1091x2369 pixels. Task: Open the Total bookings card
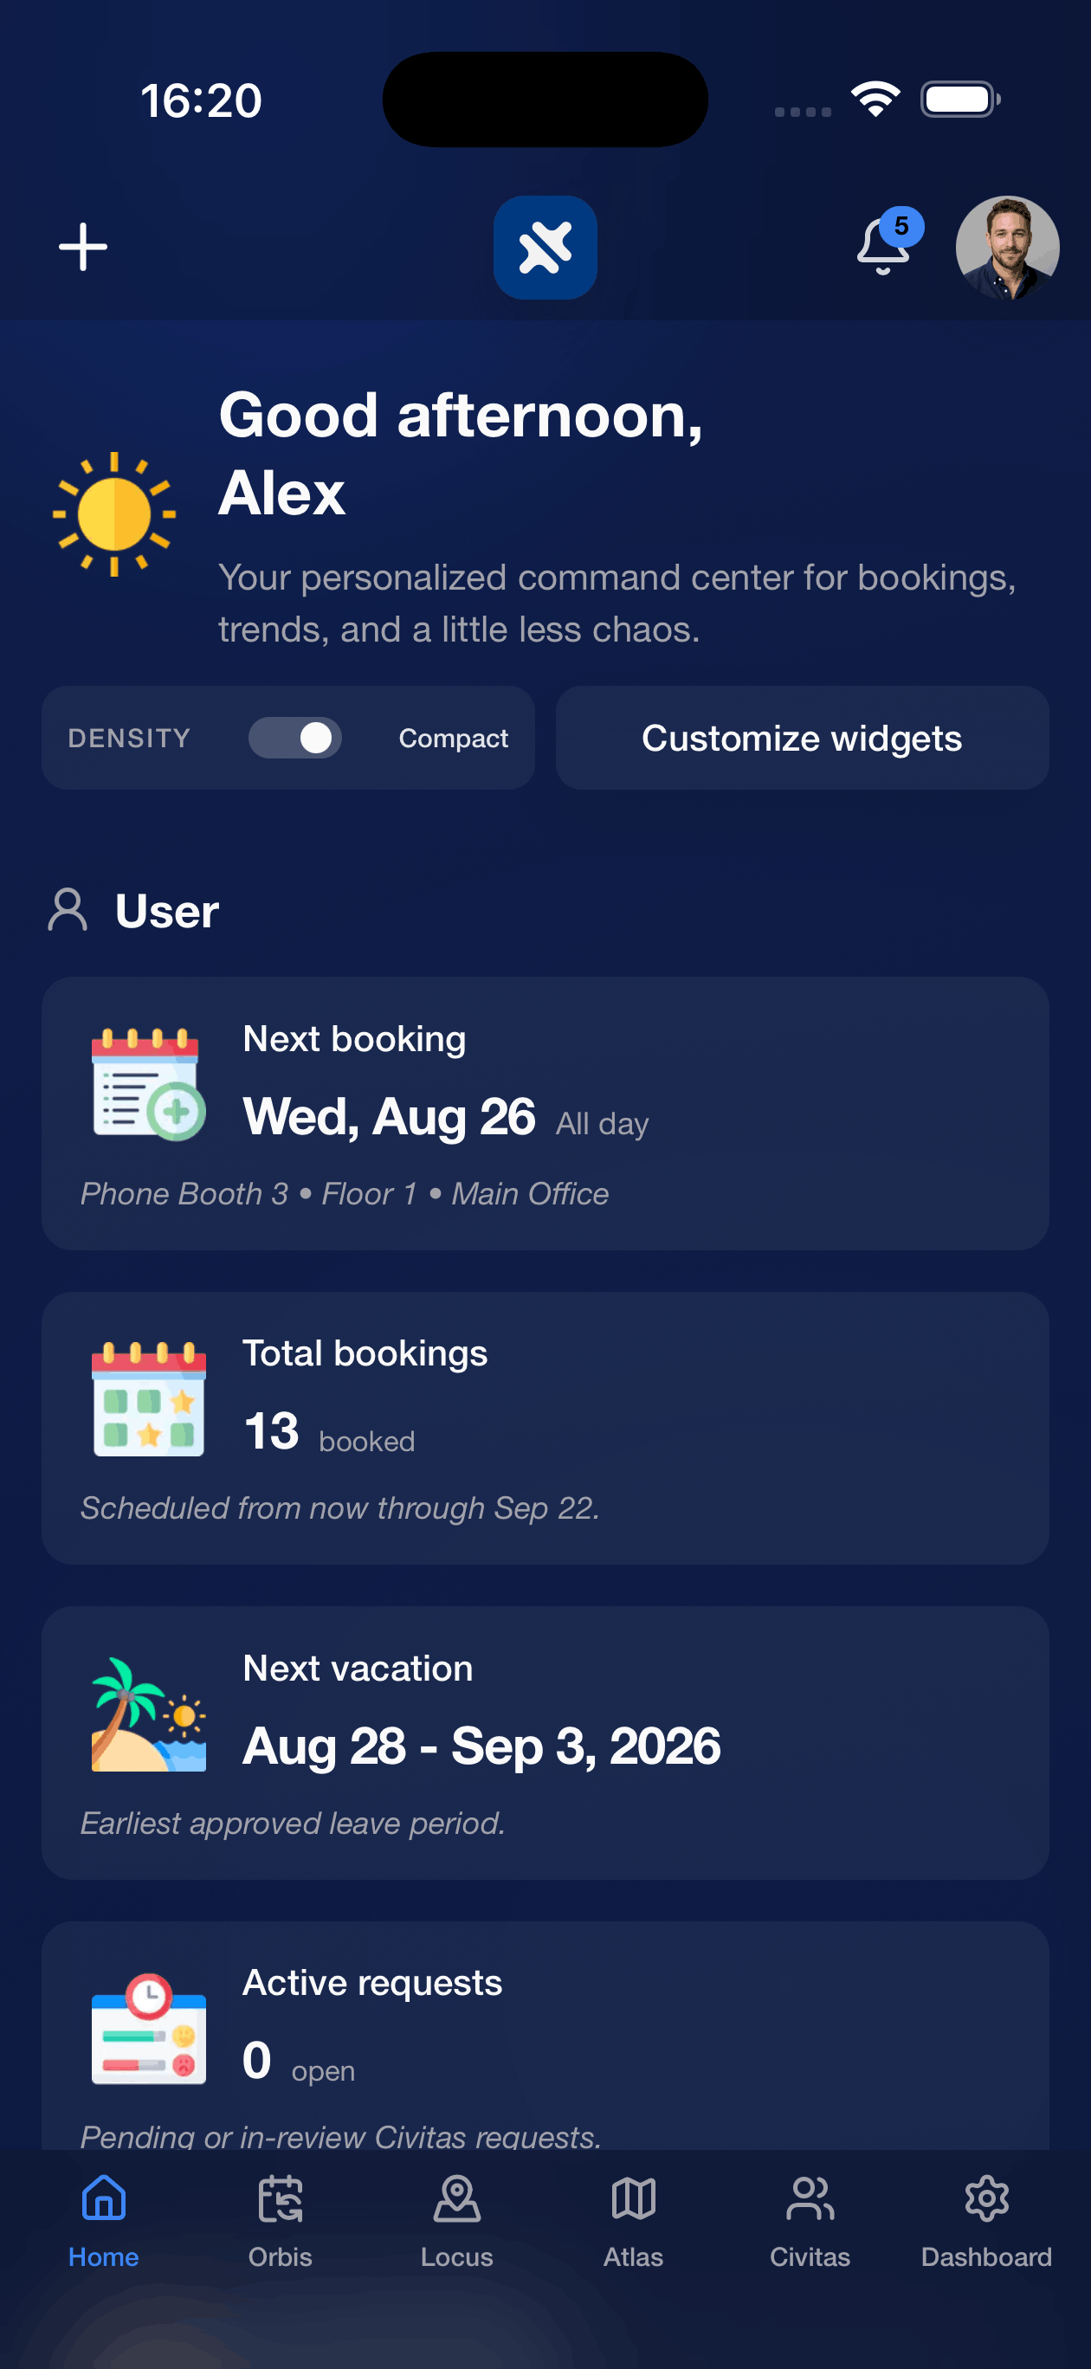coord(545,1428)
